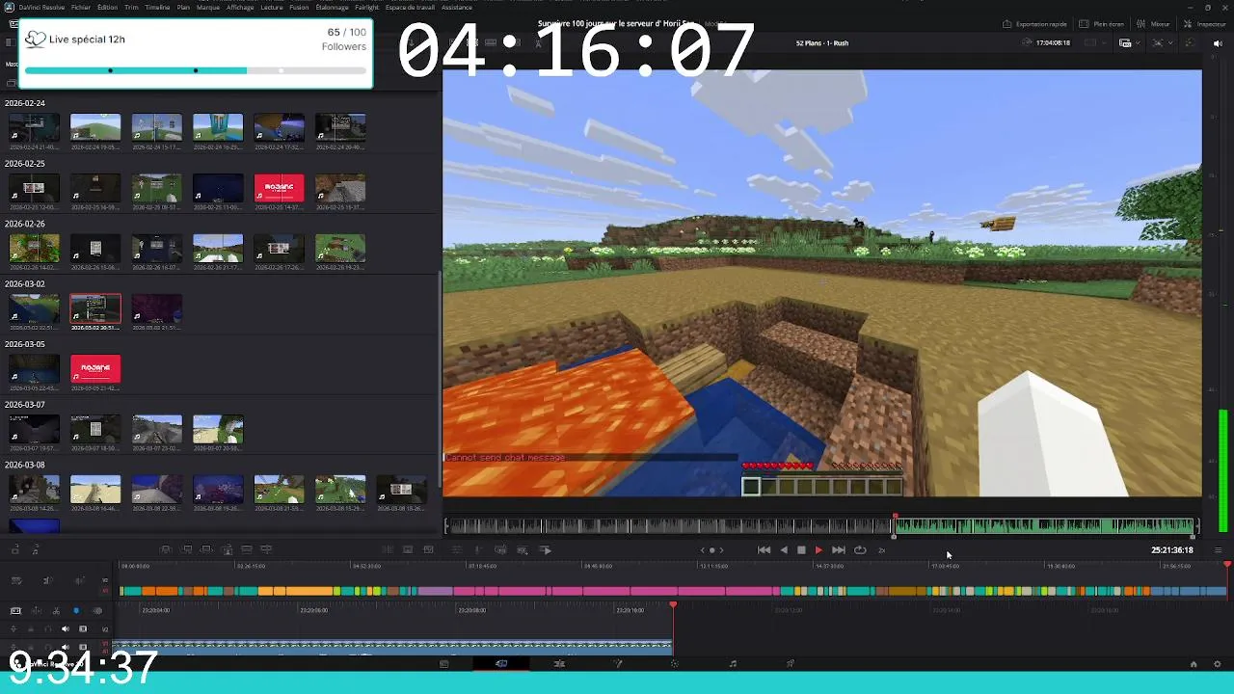Switch to the Cut page
Viewport: 1234px width, 694px height.
click(x=501, y=663)
